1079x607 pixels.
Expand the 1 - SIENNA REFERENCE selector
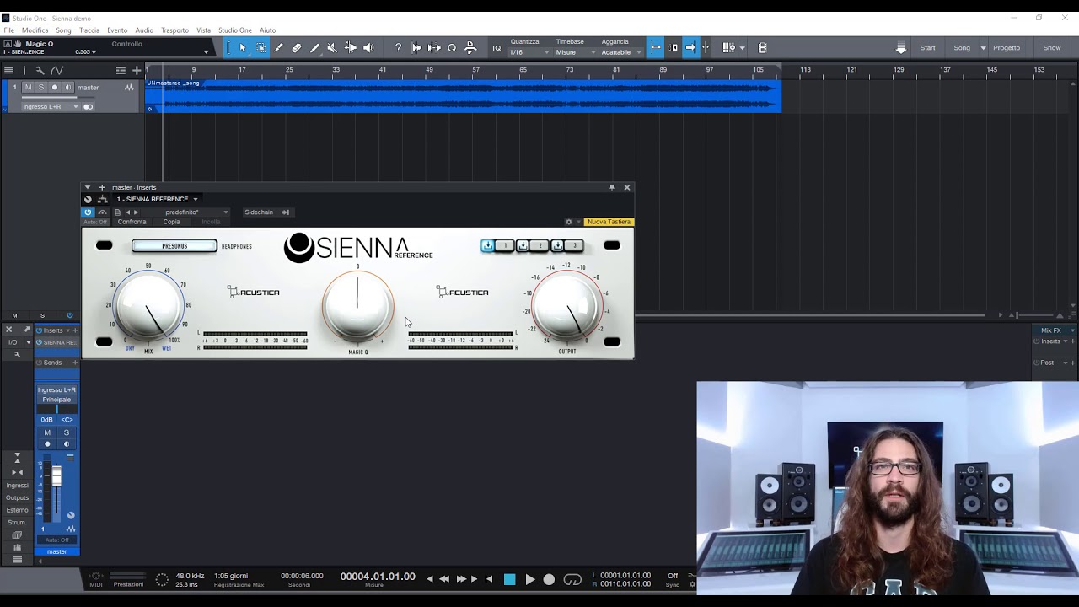coord(157,199)
